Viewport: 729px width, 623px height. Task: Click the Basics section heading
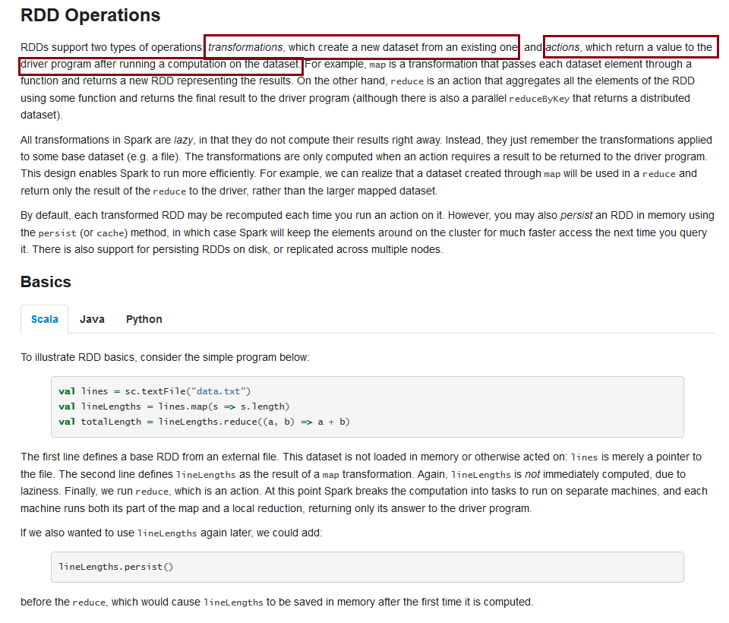tap(46, 282)
